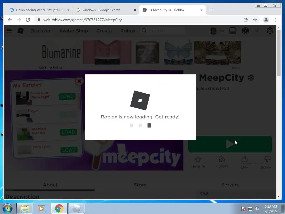285x214 pixels.
Task: Favorite the game with the star icon
Action: [198, 162]
